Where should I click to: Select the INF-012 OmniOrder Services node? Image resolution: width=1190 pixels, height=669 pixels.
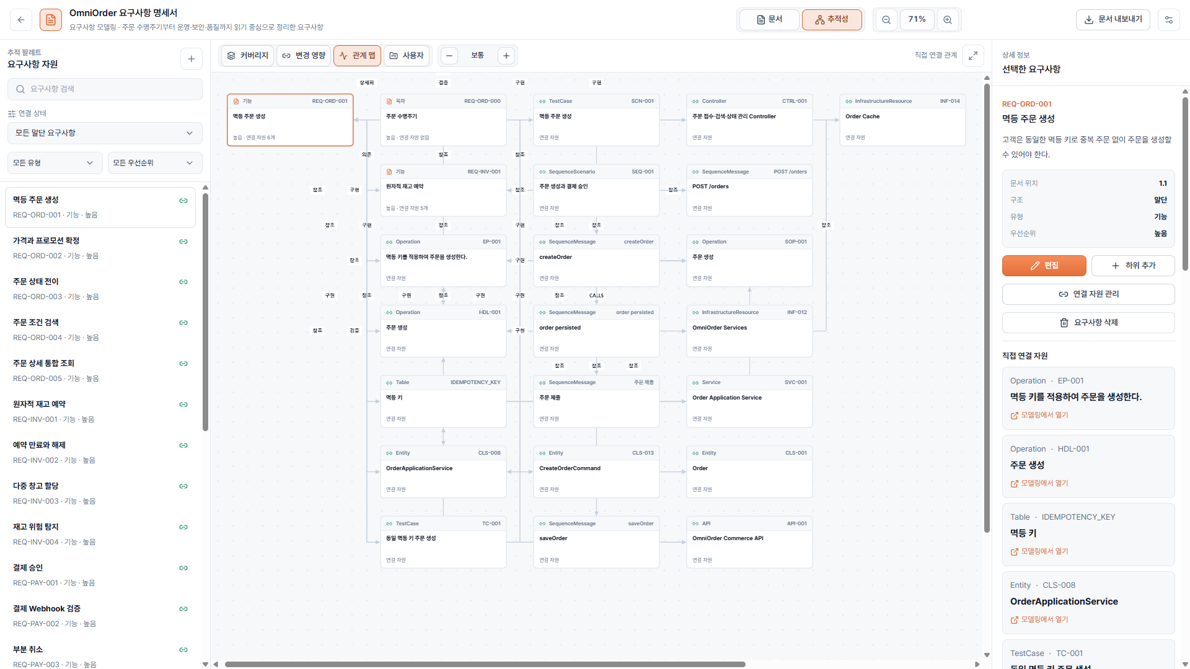[749, 331]
